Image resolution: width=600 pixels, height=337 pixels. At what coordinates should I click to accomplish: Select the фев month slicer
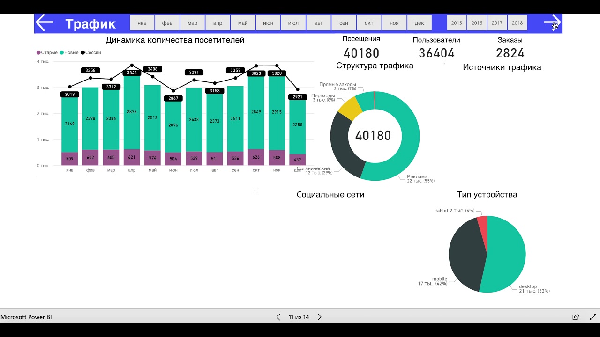pyautogui.click(x=167, y=23)
